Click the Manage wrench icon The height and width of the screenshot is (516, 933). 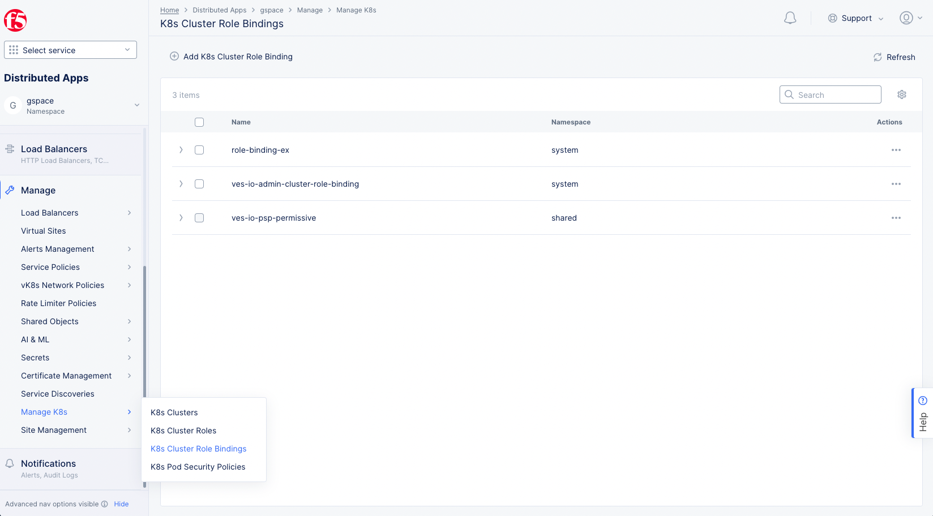[10, 190]
